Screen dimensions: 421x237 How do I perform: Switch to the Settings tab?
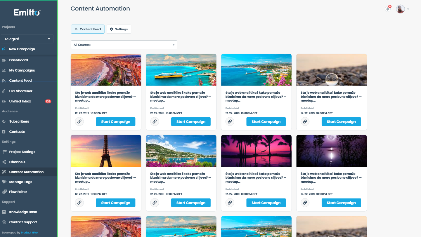point(119,29)
